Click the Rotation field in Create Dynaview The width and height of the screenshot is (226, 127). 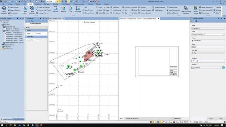tap(208, 67)
